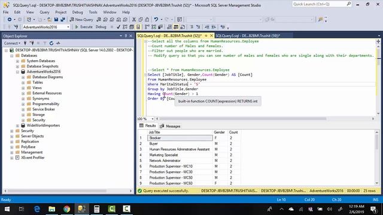Click the Decrease Indent icon
383x215 pixels.
pyautogui.click(x=207, y=27)
